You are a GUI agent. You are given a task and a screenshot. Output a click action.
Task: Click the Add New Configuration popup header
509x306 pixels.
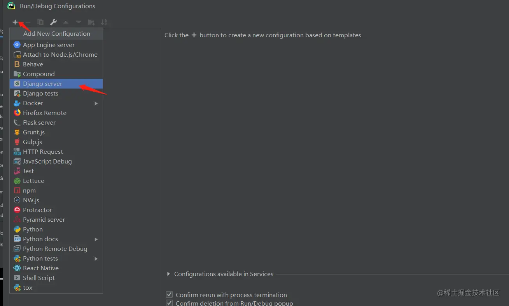(x=56, y=34)
